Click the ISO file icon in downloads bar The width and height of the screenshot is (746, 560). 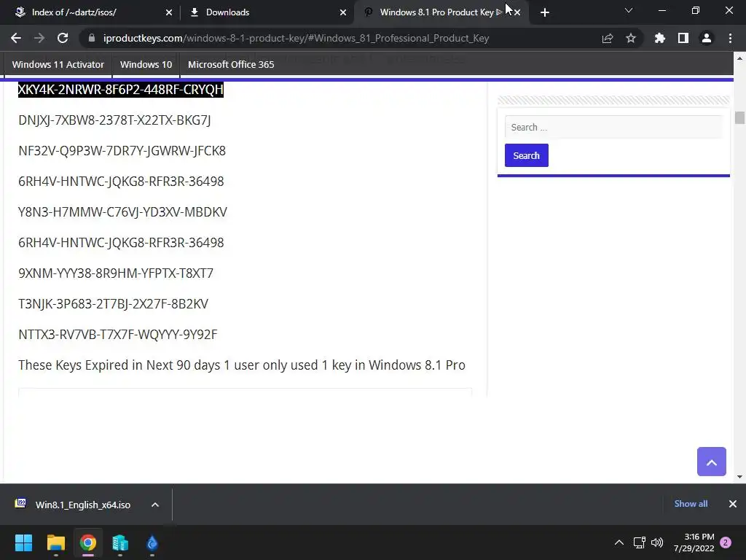(20, 503)
